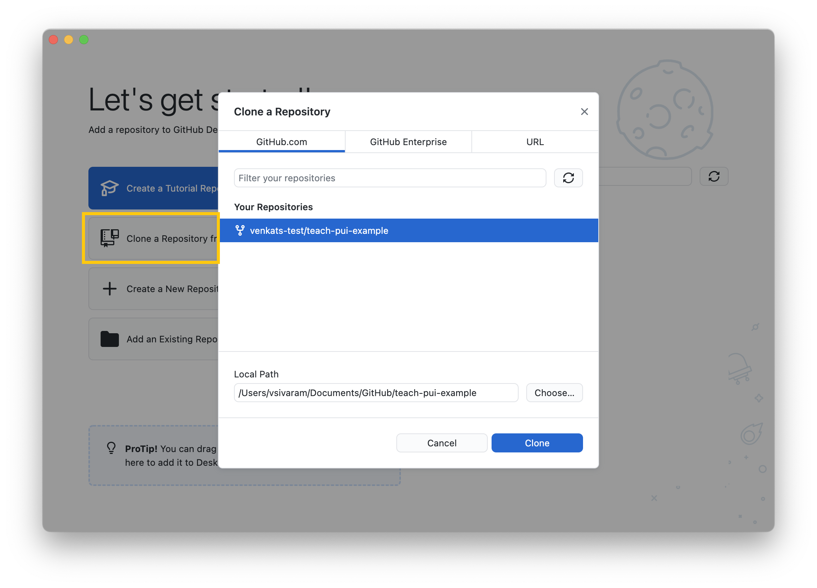Select the GitHub.com tab
The image size is (817, 588).
tap(282, 141)
